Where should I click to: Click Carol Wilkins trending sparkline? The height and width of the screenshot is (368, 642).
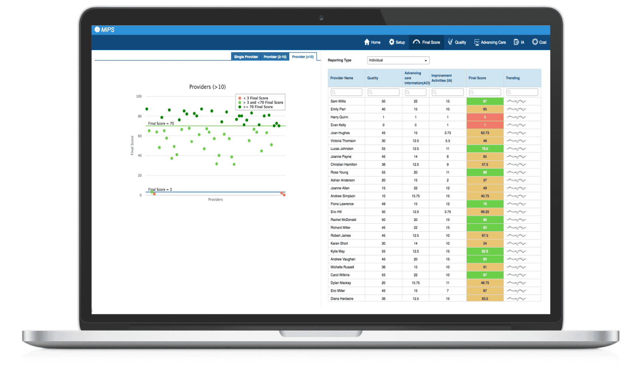click(516, 275)
